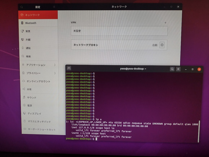Click the ディスプレイ monitor icon

click(x=24, y=113)
